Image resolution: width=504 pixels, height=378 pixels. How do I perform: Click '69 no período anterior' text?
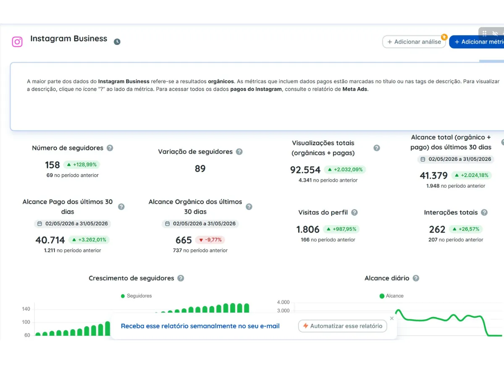[73, 175]
